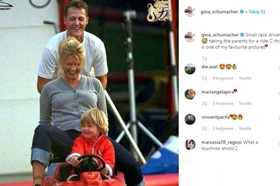View 2 beğenme likes under vincentpache comment

click(x=223, y=128)
